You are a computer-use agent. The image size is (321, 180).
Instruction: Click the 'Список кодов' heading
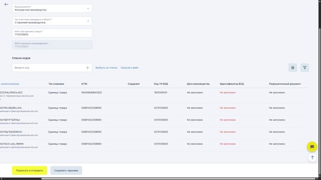[21, 58]
